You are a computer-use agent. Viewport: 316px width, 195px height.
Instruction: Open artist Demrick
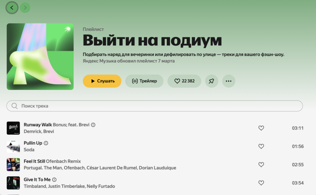click(x=33, y=131)
